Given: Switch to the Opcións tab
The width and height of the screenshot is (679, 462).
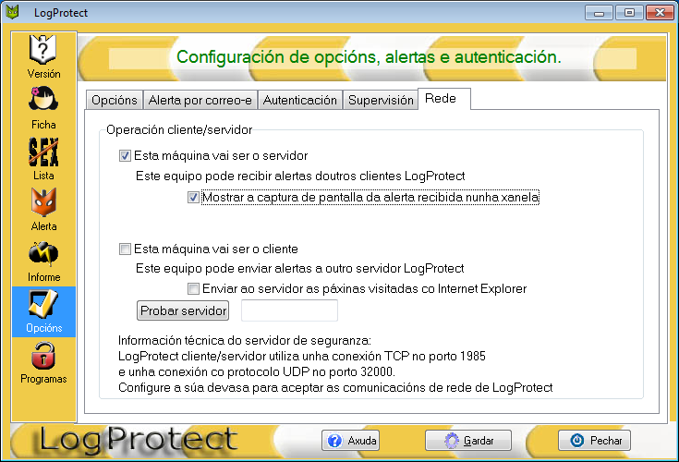Looking at the screenshot, I should click(115, 100).
